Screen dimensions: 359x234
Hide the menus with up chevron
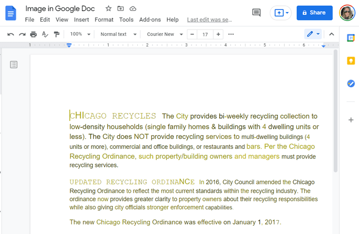coord(332,34)
